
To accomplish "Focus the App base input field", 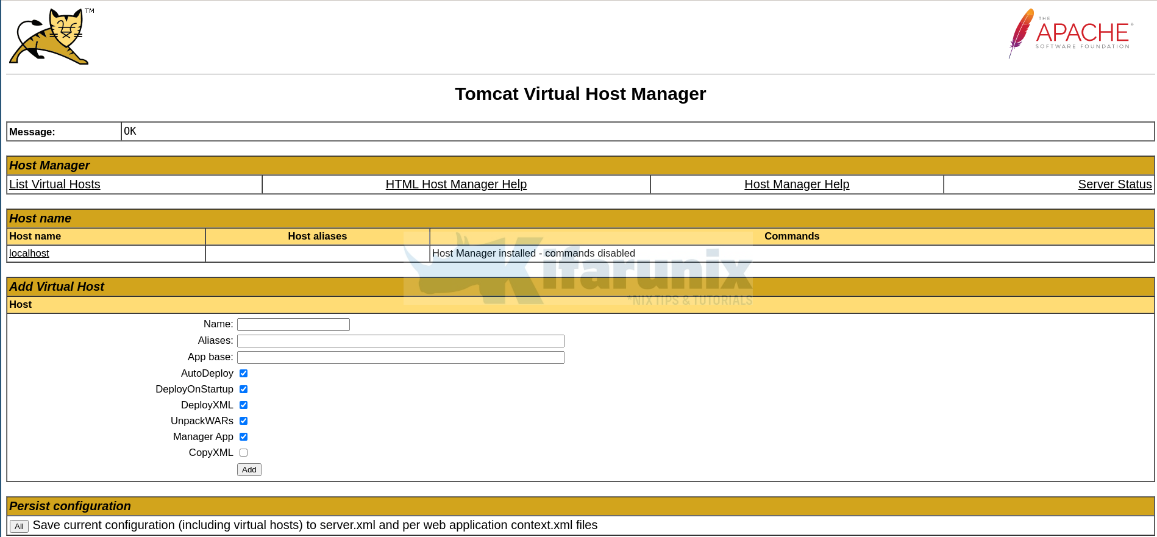I will click(400, 357).
